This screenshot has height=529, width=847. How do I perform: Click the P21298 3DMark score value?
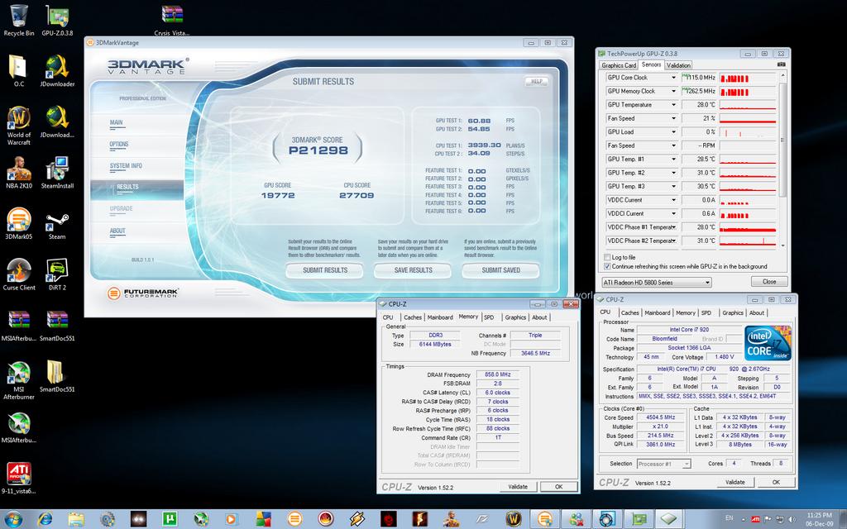click(318, 150)
